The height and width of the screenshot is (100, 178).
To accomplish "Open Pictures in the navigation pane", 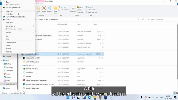I will coord(8,77).
